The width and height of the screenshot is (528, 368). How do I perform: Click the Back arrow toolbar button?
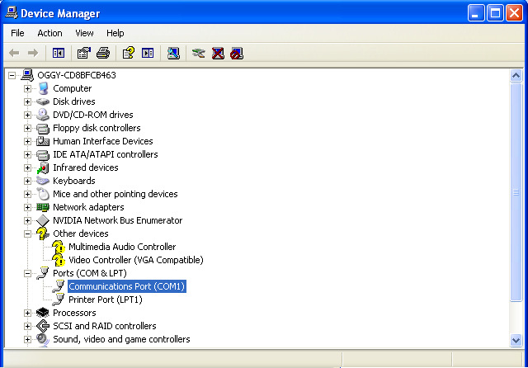click(14, 53)
